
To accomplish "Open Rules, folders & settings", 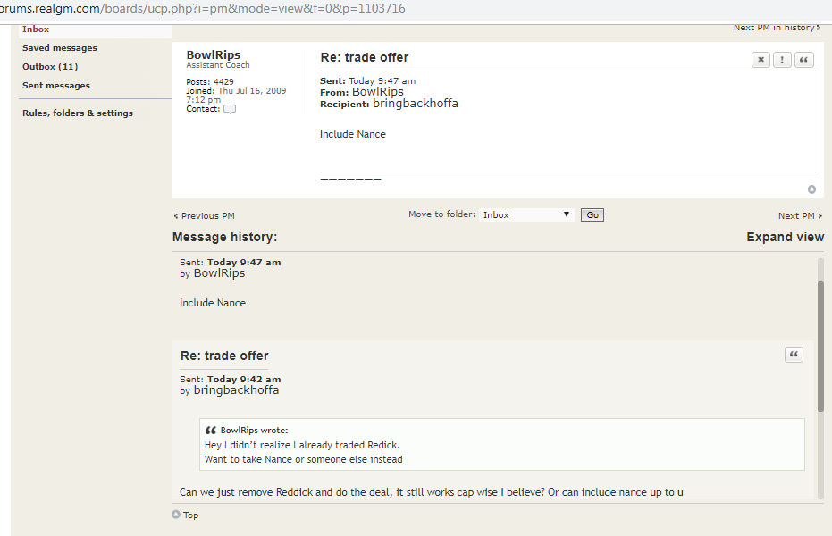I will pyautogui.click(x=78, y=113).
